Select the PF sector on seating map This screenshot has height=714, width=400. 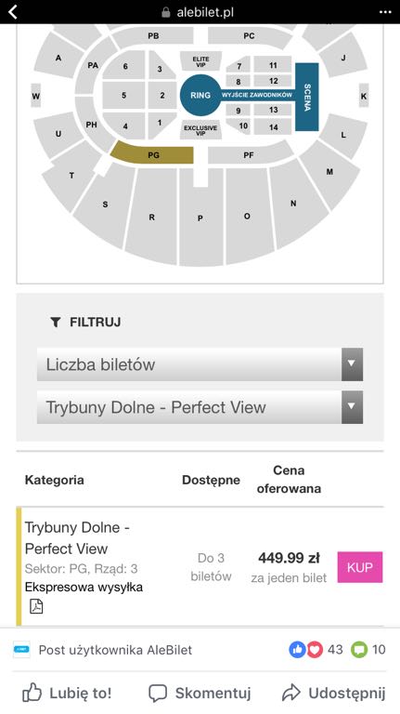coord(249,155)
